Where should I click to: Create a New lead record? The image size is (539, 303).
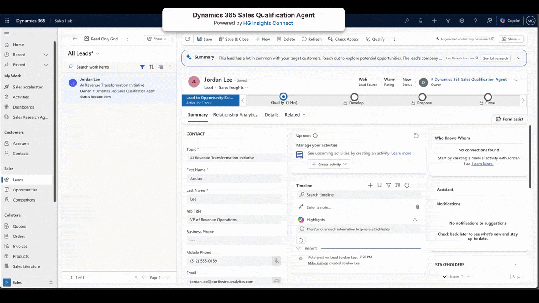pos(262,39)
